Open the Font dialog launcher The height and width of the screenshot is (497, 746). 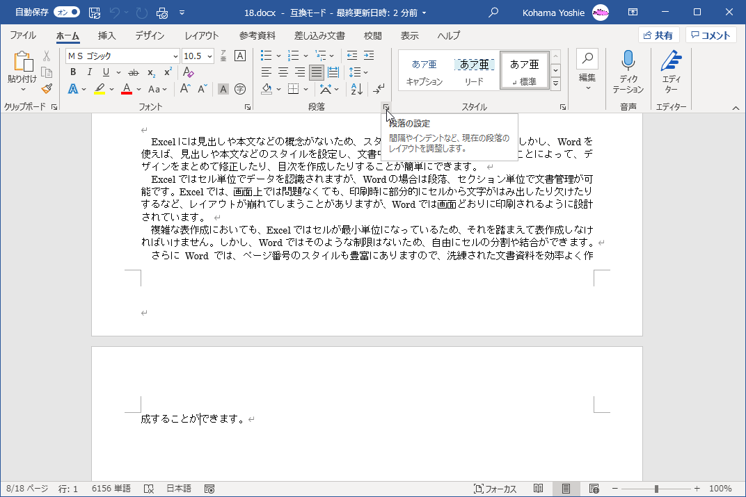coord(248,107)
